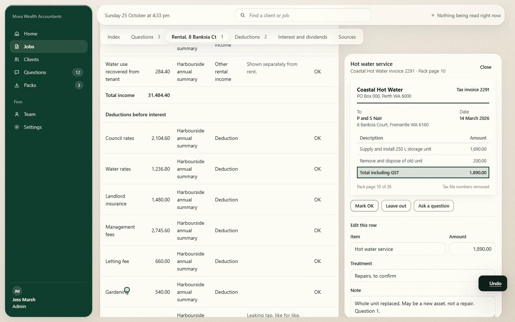Click the JM avatar for Jess Marsh
The image size is (515, 322).
pyautogui.click(x=17, y=291)
